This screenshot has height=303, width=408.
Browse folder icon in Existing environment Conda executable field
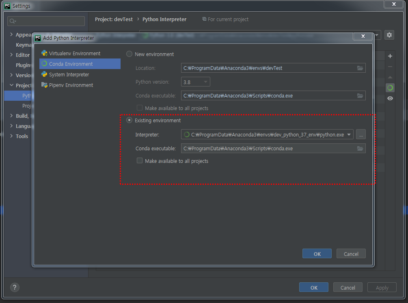(360, 149)
